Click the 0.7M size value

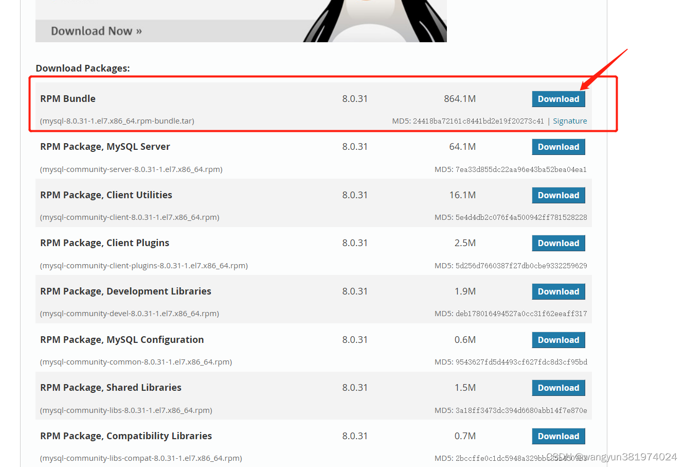465,436
